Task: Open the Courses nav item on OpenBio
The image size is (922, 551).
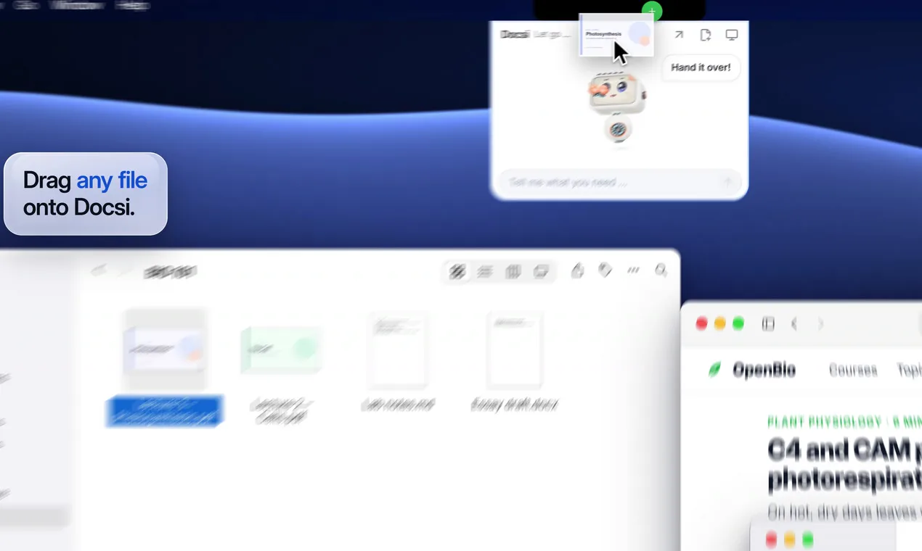Action: [853, 370]
